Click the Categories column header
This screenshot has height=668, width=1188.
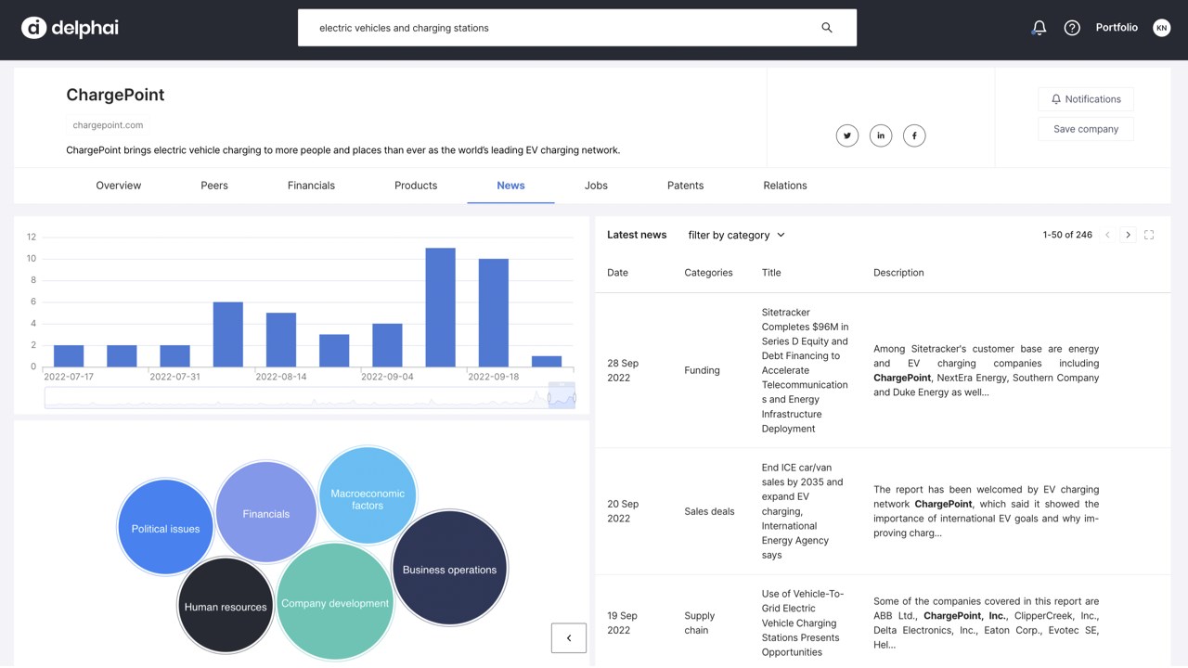click(708, 273)
